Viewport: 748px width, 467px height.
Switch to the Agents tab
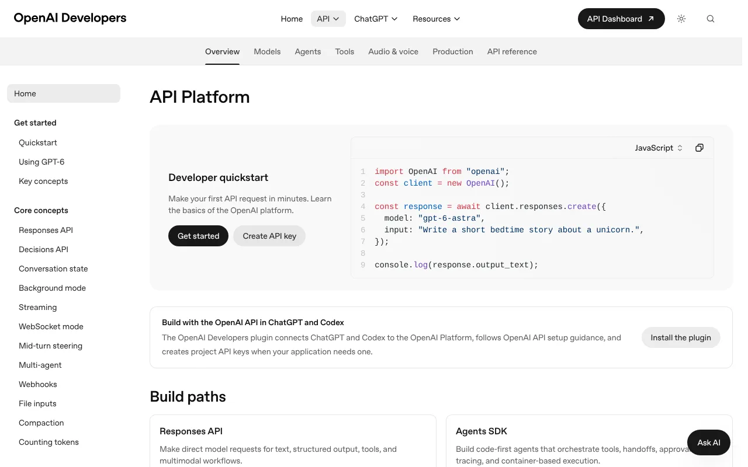tap(308, 51)
